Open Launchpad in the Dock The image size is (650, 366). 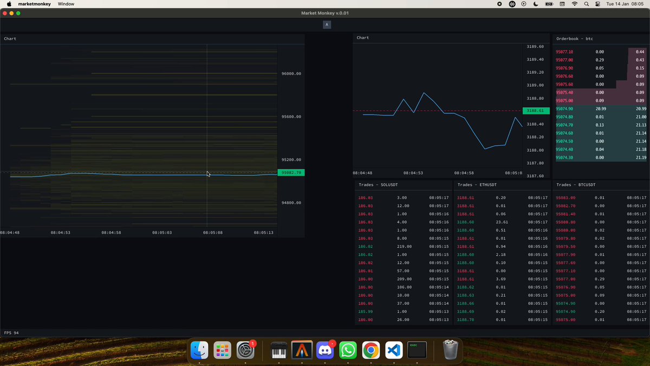223,350
